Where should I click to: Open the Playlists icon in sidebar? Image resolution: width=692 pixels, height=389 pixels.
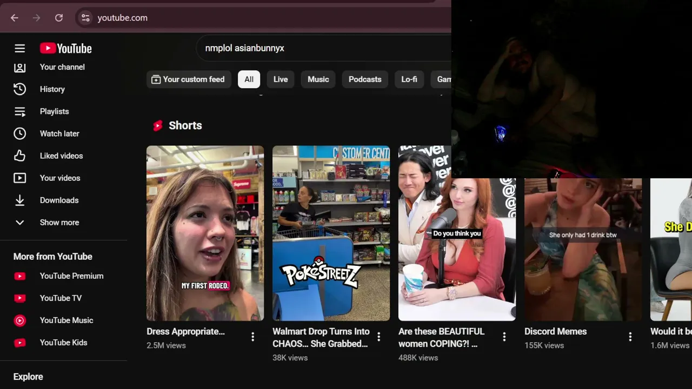point(19,111)
